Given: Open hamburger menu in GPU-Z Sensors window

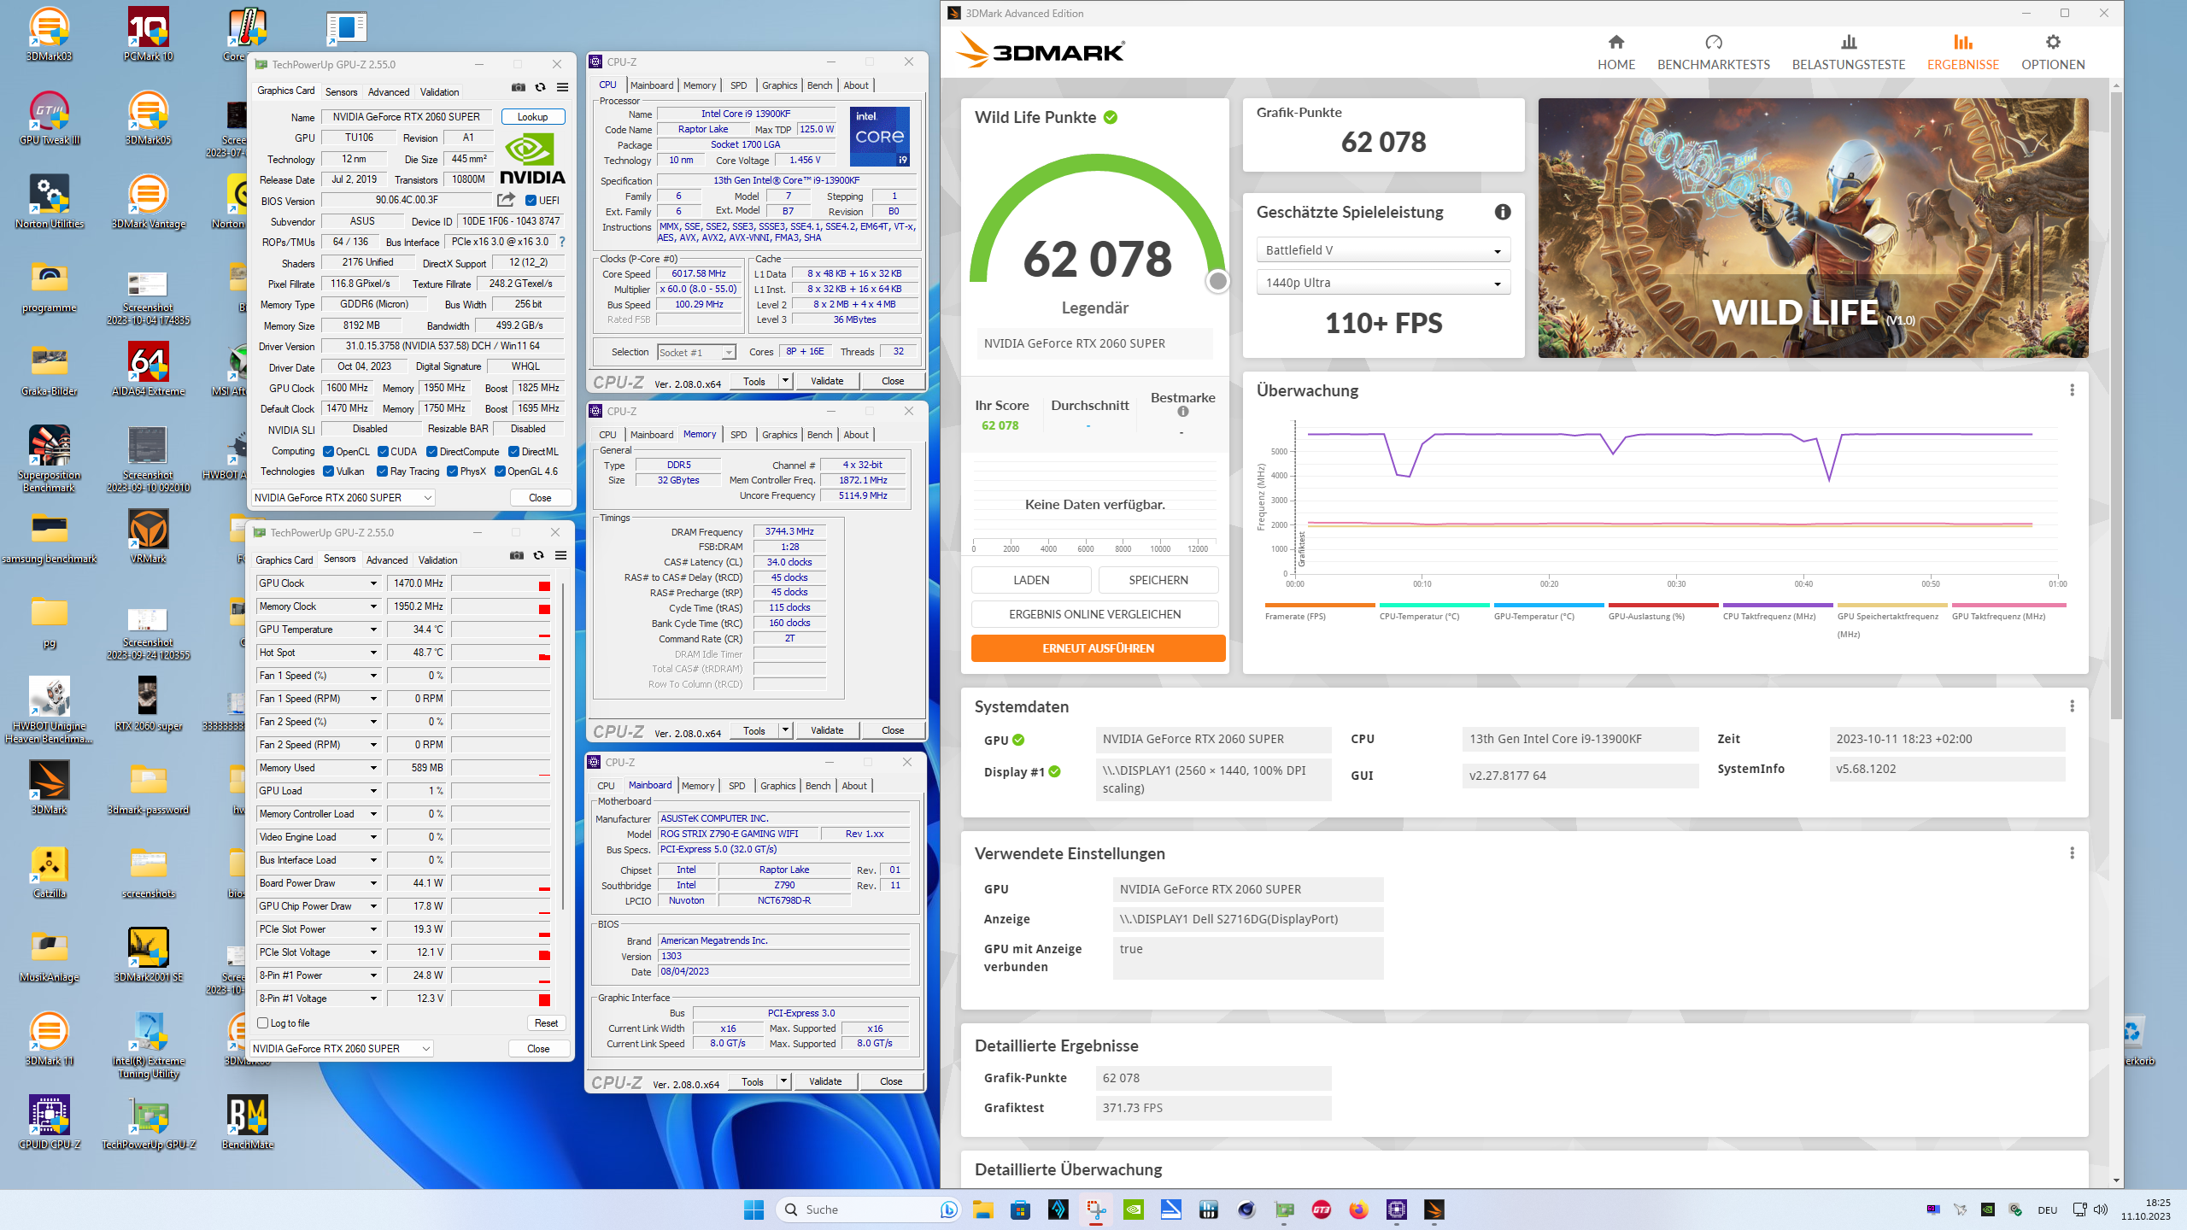Looking at the screenshot, I should click(x=560, y=555).
